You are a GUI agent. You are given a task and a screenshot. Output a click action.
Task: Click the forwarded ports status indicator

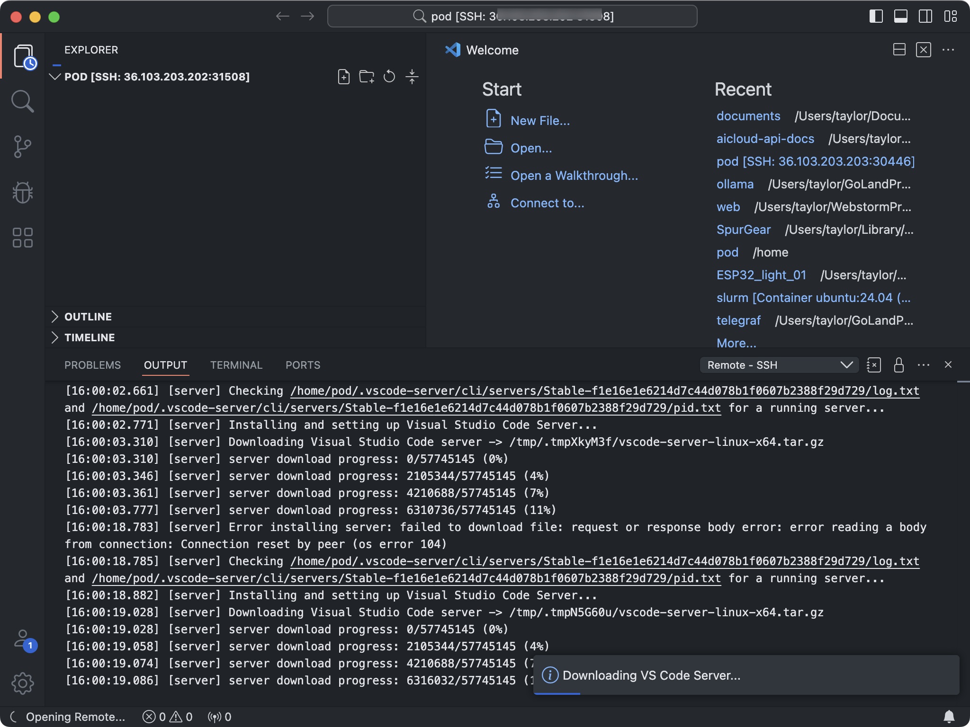click(219, 717)
